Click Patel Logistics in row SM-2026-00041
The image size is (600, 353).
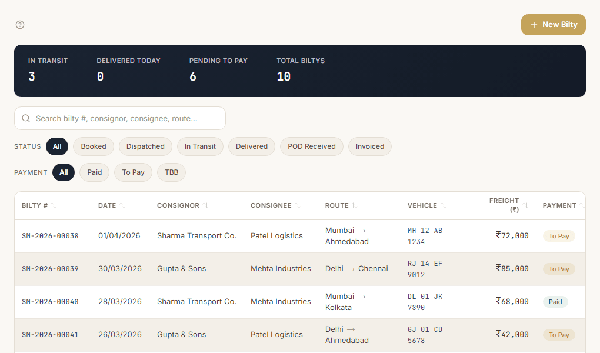276,335
